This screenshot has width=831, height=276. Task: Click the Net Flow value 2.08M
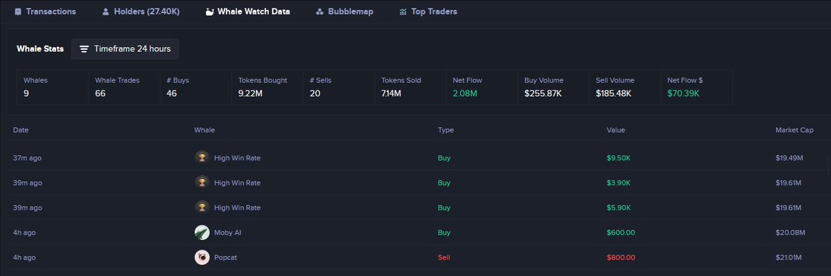465,93
